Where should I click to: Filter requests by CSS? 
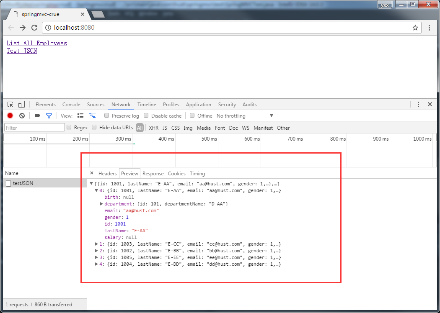tap(176, 128)
